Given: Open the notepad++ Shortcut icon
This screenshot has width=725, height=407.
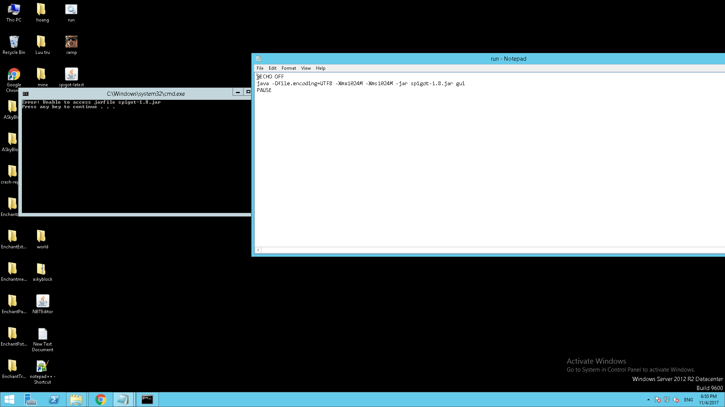Looking at the screenshot, I should pos(43,366).
